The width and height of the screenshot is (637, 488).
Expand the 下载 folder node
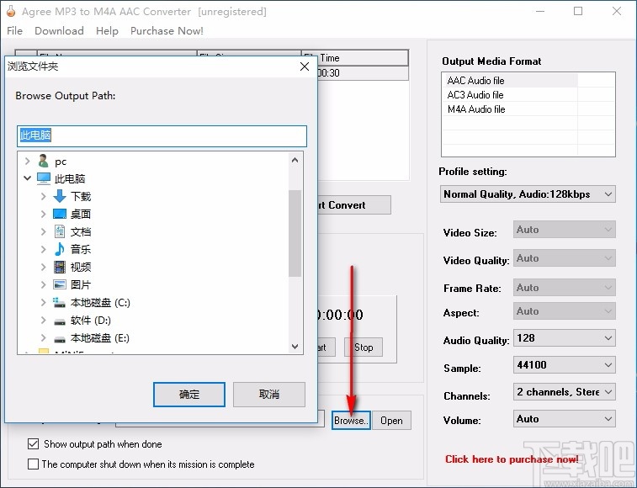point(44,196)
